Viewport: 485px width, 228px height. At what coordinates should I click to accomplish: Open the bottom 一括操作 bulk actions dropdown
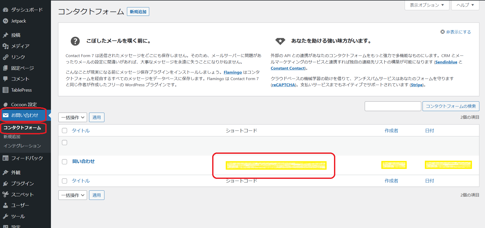coord(73,195)
